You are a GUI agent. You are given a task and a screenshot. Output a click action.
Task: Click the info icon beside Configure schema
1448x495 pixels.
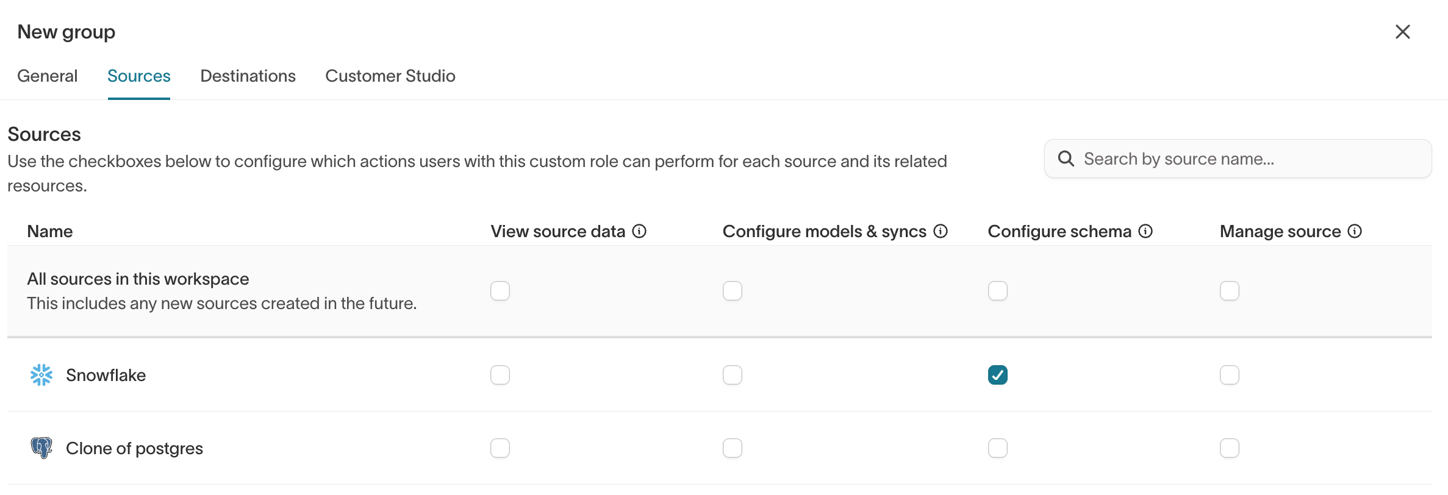click(1145, 231)
